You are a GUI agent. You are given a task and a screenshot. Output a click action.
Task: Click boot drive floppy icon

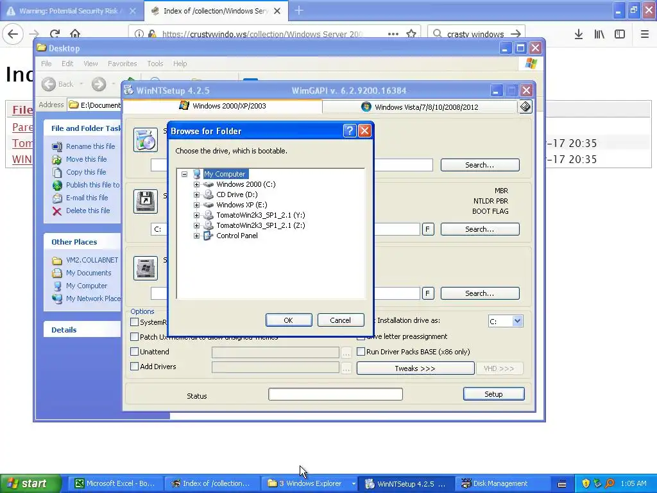(x=146, y=201)
